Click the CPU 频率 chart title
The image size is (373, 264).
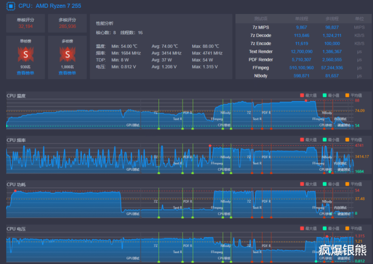pyautogui.click(x=16, y=140)
